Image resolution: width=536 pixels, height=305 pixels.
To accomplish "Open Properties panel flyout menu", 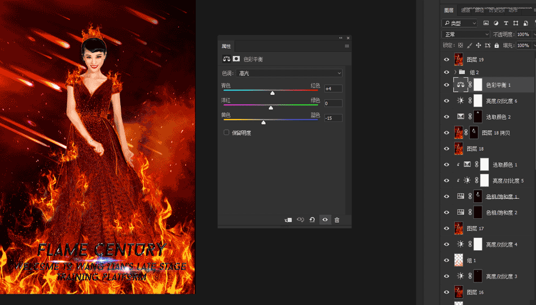I will pyautogui.click(x=347, y=46).
